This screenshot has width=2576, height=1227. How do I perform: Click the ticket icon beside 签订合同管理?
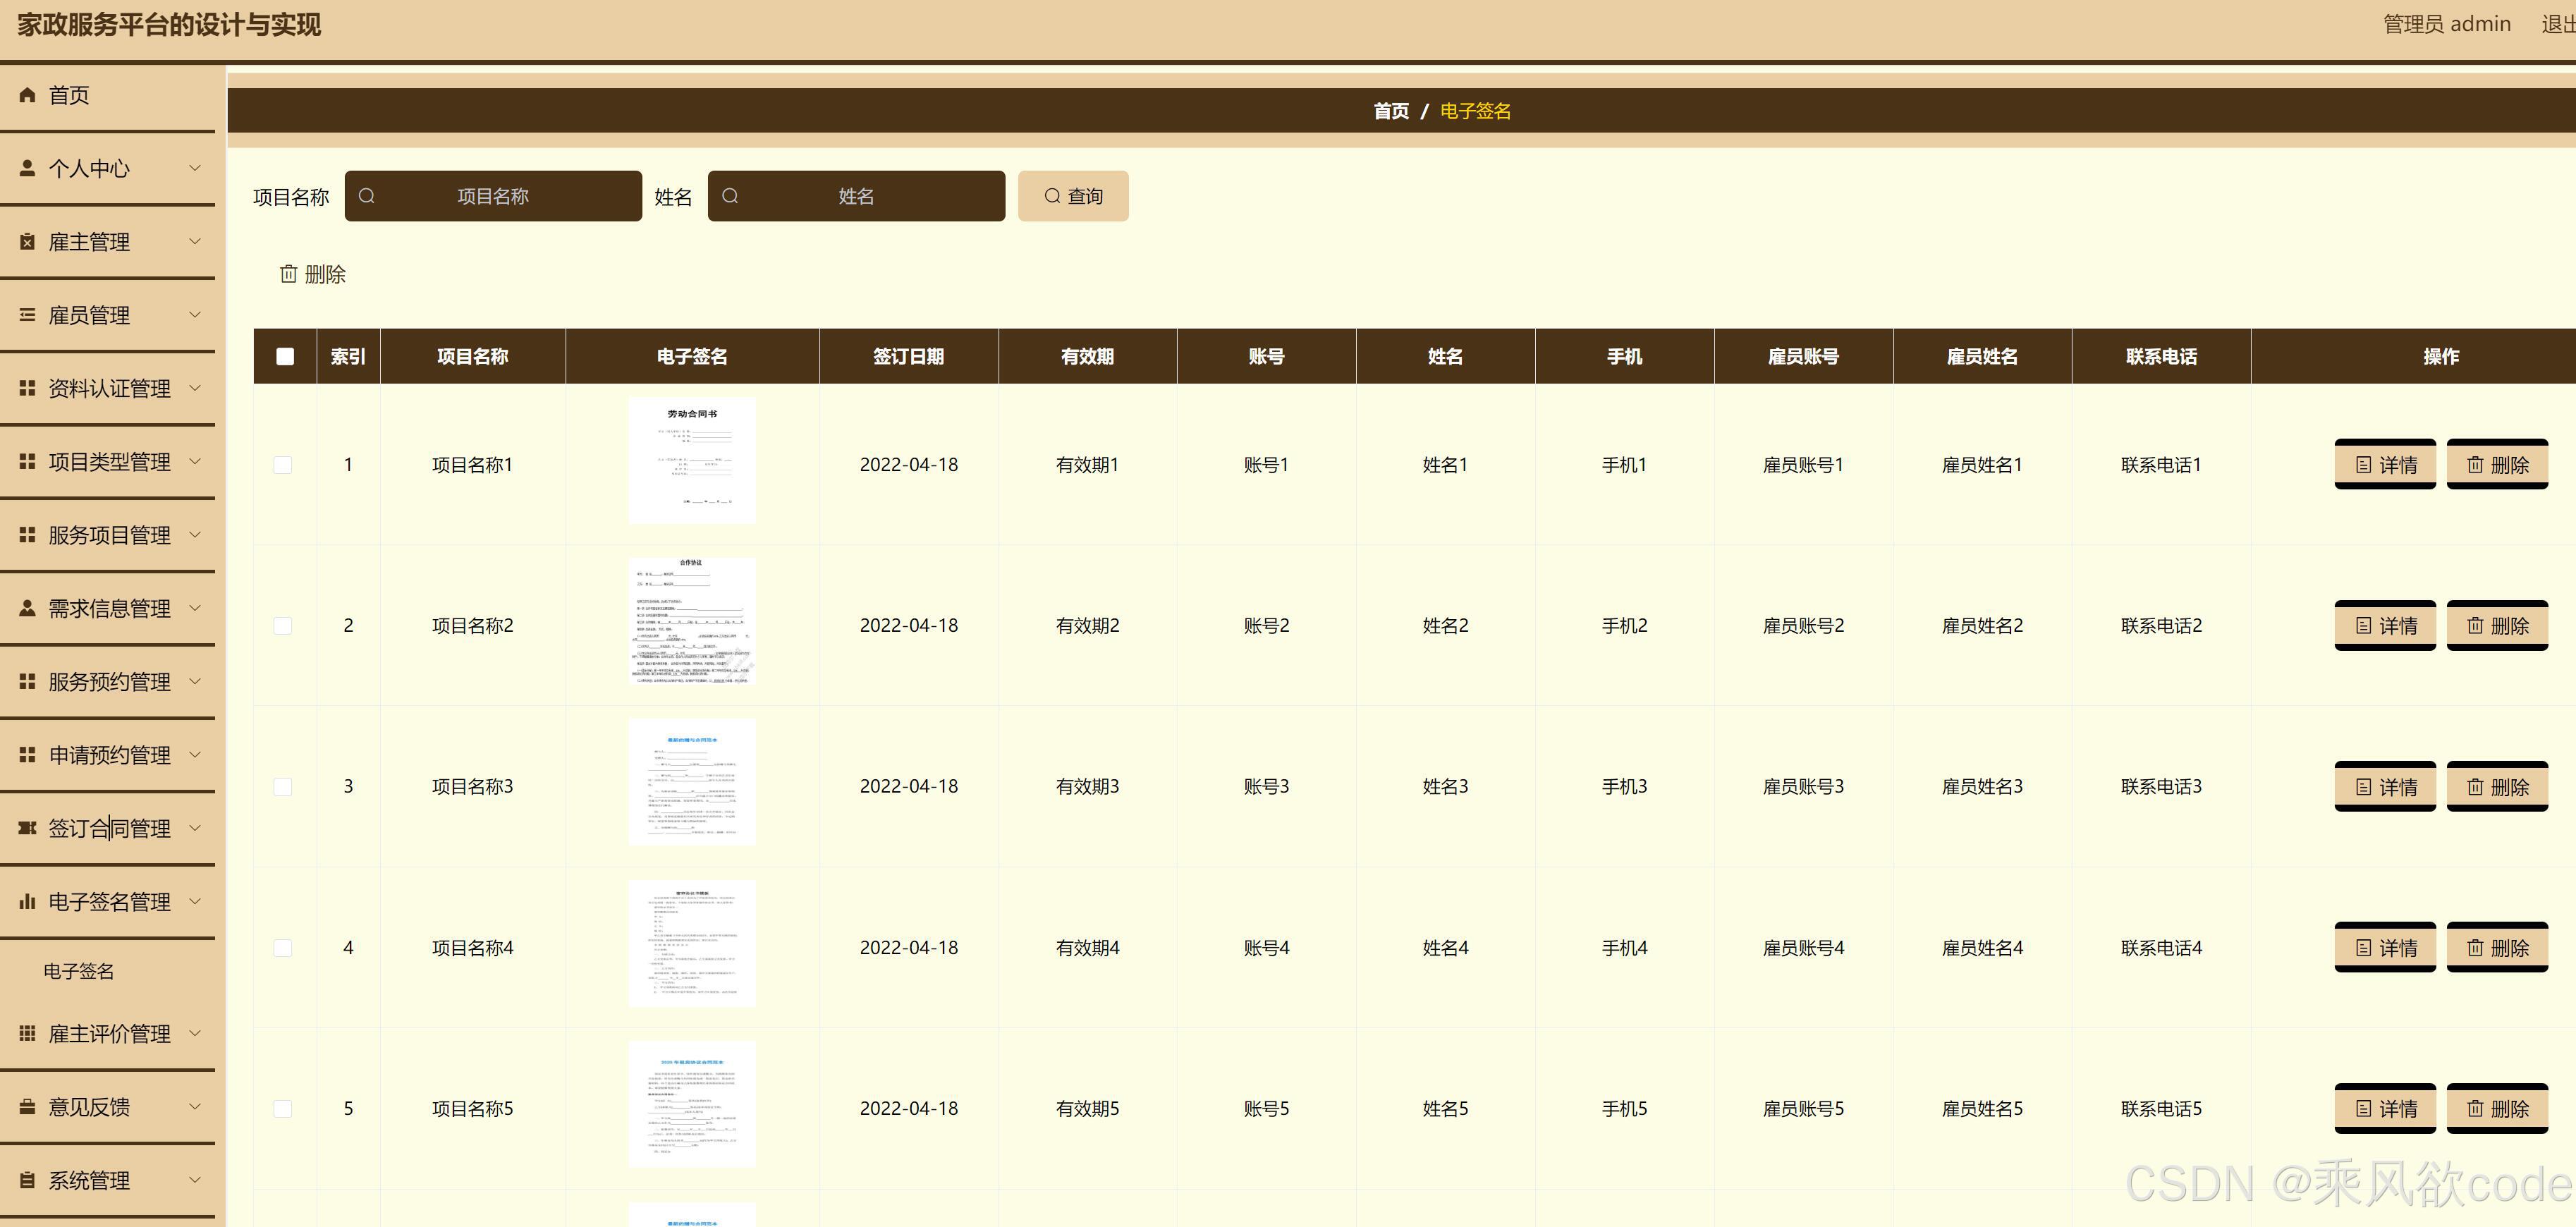pos(28,828)
